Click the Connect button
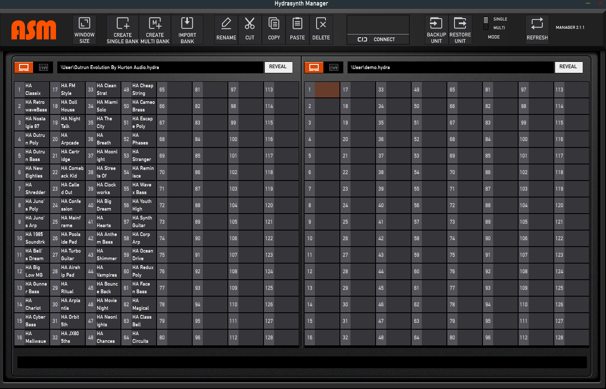 [378, 39]
